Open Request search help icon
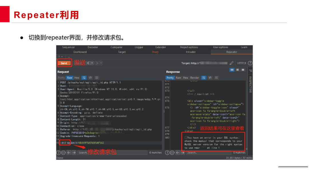This screenshot has width=309, height=174. [x=59, y=153]
